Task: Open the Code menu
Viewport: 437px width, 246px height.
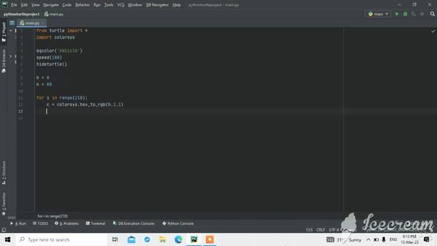Action: tap(67, 5)
